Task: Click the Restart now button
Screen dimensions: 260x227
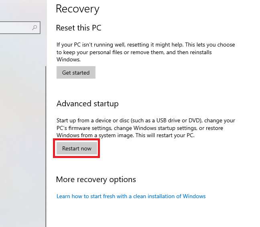Action: tap(77, 148)
